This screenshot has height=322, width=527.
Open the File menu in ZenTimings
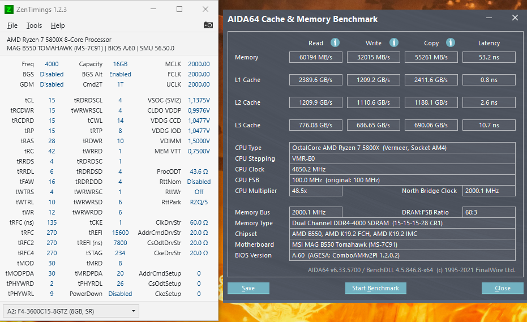[x=12, y=25]
